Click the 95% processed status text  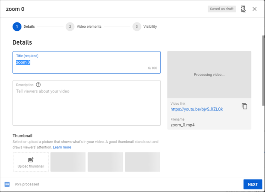pos(27,184)
